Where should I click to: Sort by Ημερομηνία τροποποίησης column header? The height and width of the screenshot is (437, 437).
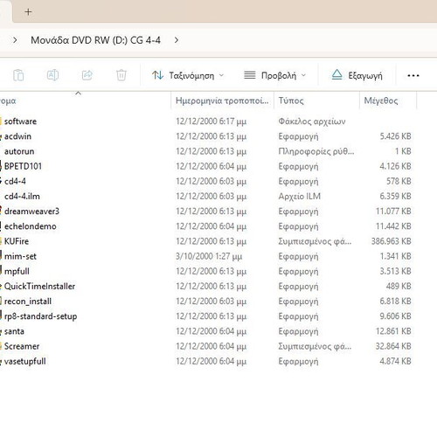(222, 101)
